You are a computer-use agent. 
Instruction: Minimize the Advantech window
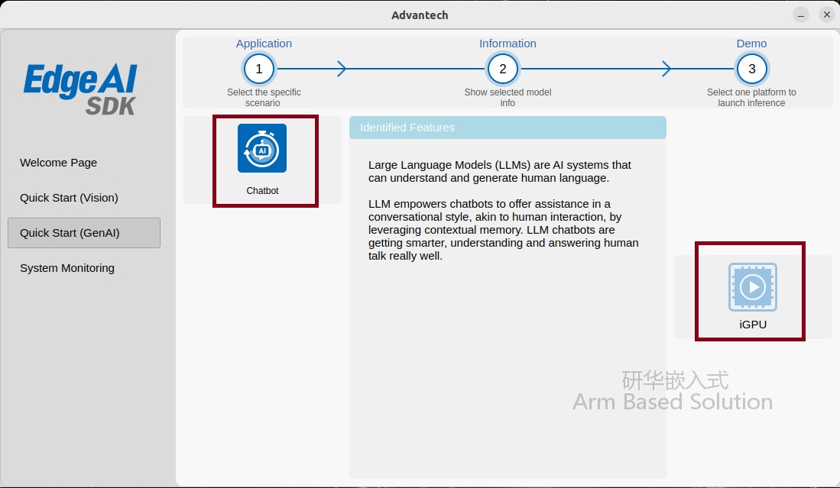tap(801, 15)
